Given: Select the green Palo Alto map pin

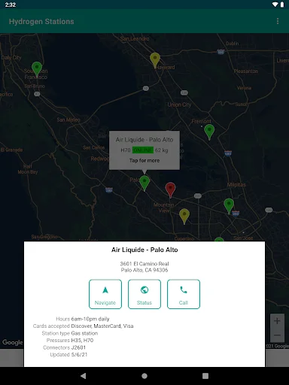Looking at the screenshot, I should 144,183.
